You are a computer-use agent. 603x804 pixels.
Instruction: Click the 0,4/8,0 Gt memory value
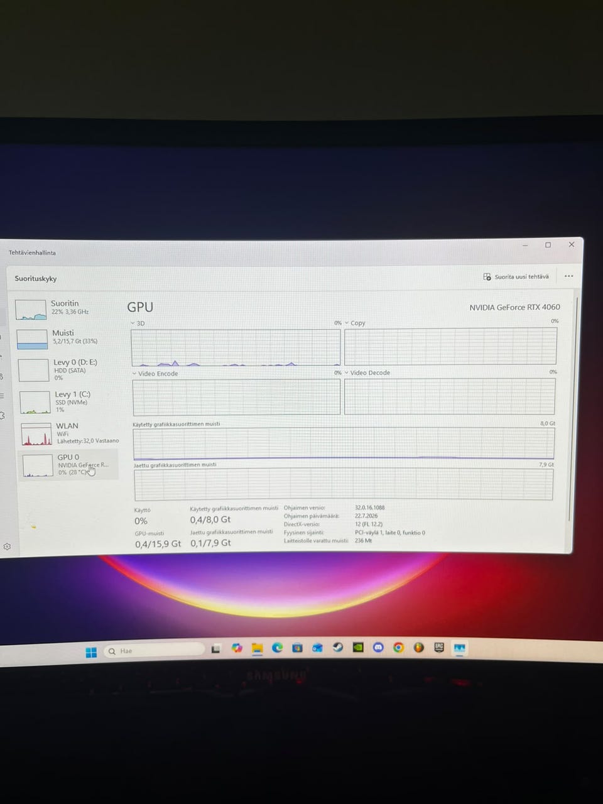click(x=210, y=520)
